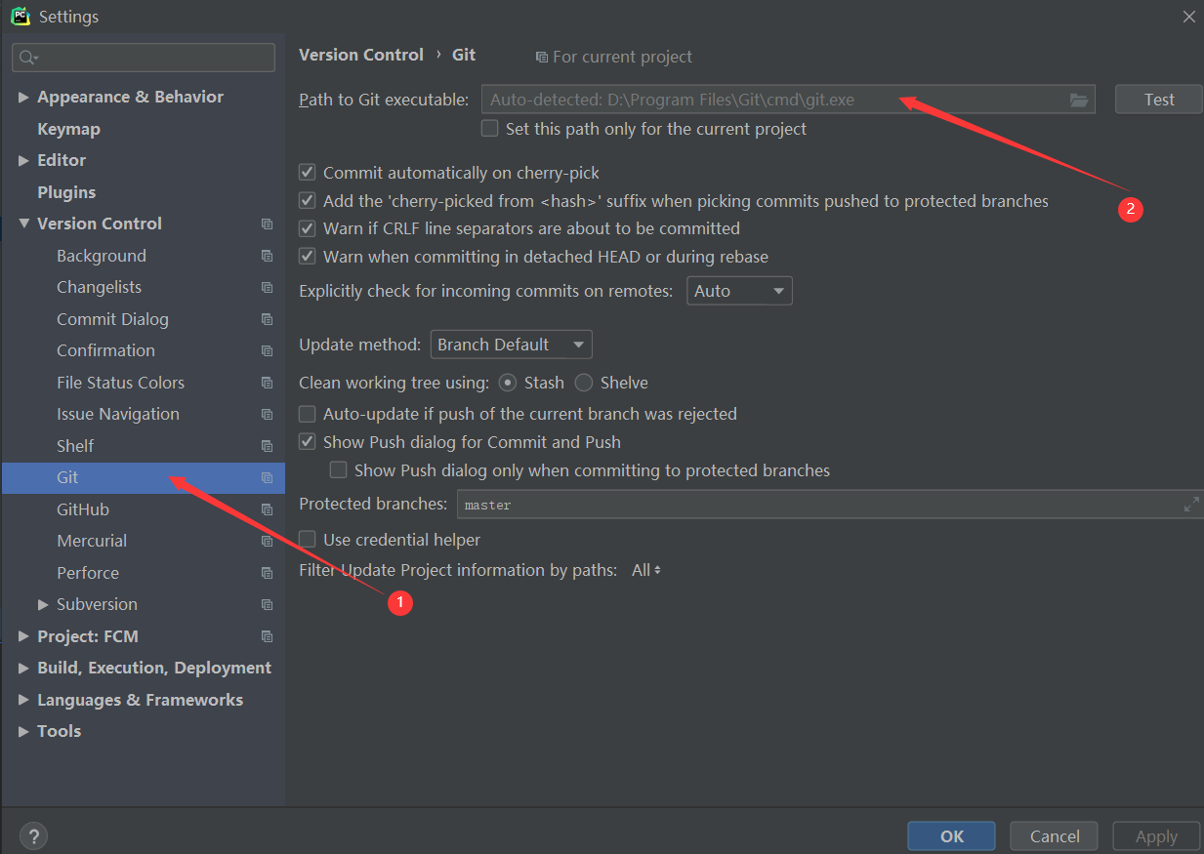Screen dimensions: 1204x854
Task: Open the Keymap settings page
Action: point(68,129)
